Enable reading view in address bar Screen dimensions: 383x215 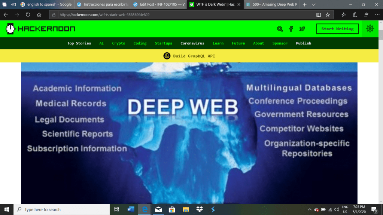coord(319,15)
